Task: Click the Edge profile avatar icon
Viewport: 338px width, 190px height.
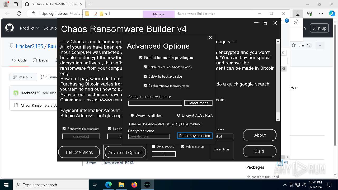Action: point(6,4)
